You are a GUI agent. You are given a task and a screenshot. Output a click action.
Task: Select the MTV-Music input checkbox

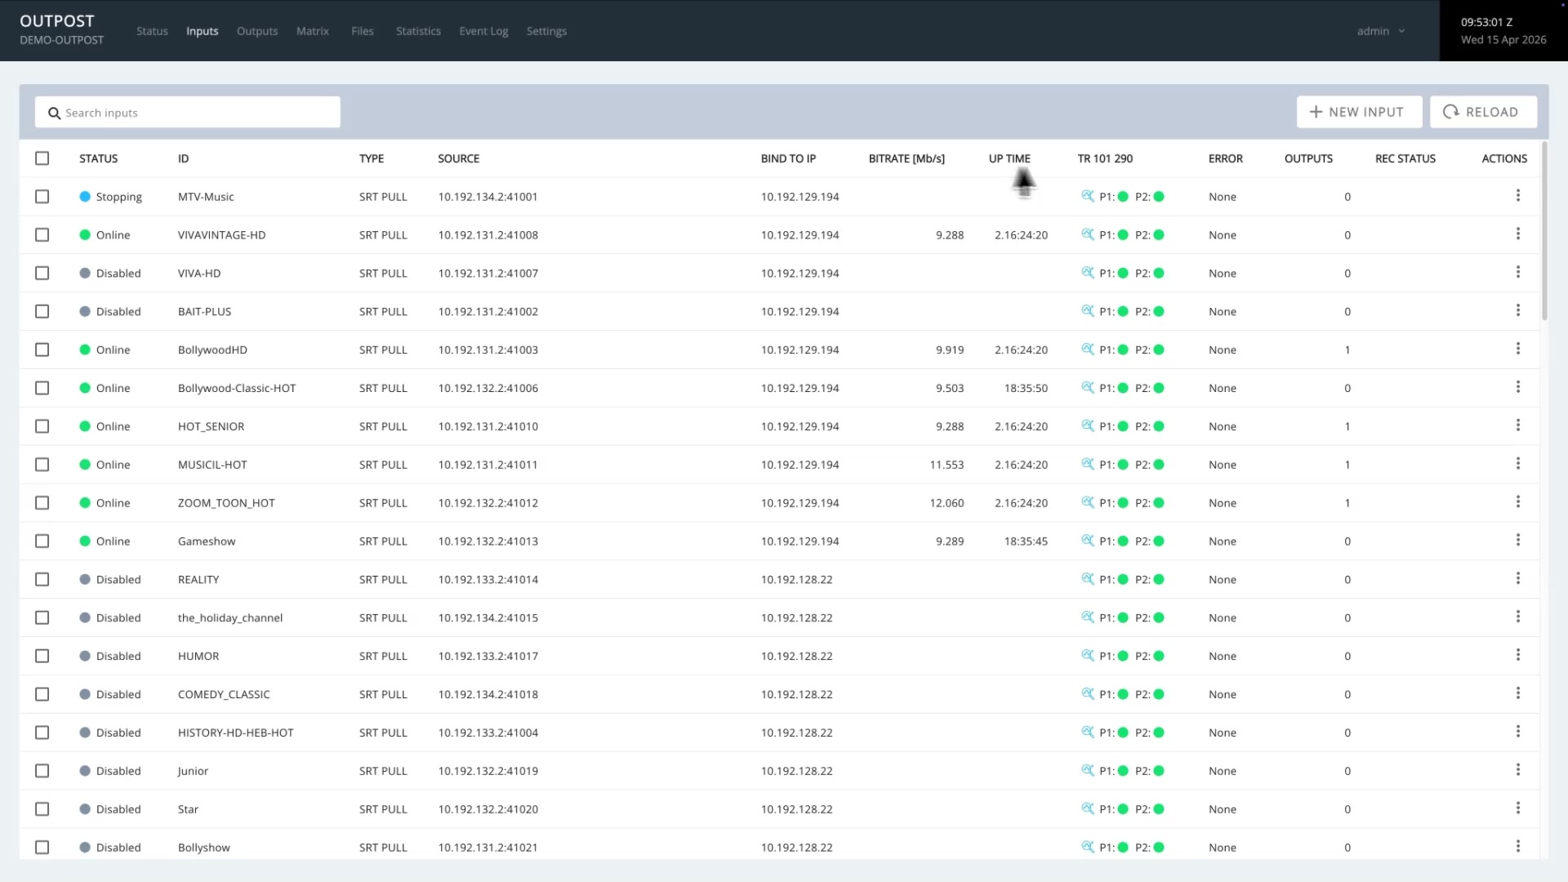tap(42, 197)
